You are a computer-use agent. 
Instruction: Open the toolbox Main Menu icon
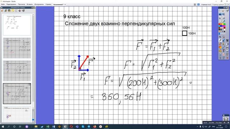click(220, 10)
